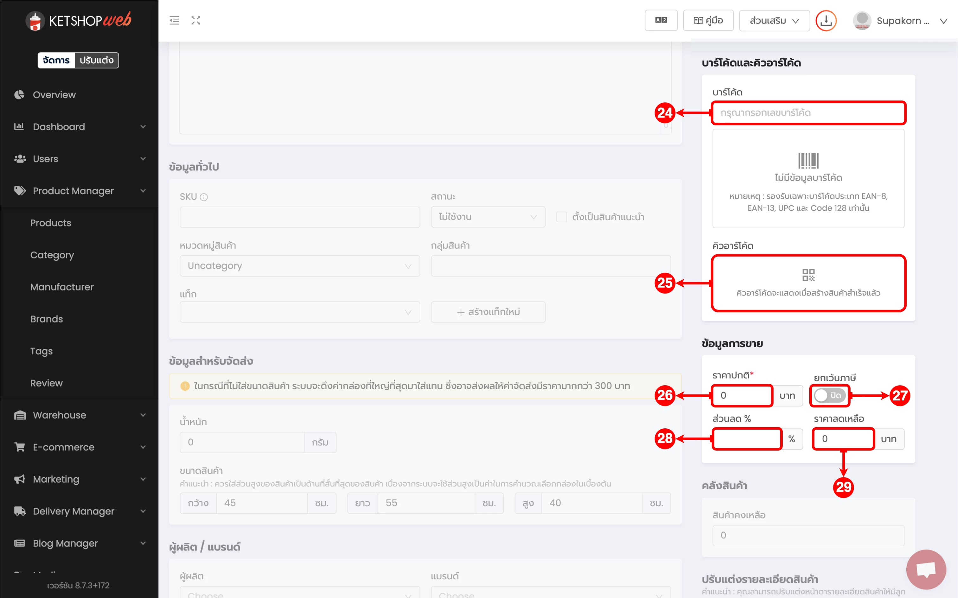This screenshot has height=598, width=958.
Task: Open Category submenu item
Action: 52,255
